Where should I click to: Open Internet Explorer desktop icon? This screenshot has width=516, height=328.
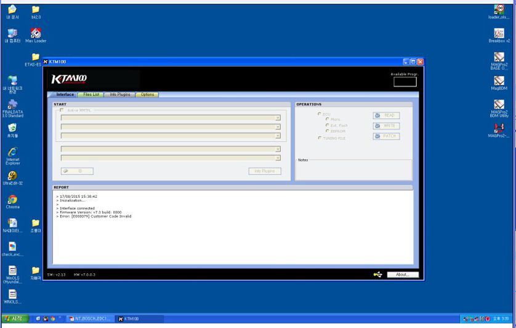point(12,155)
